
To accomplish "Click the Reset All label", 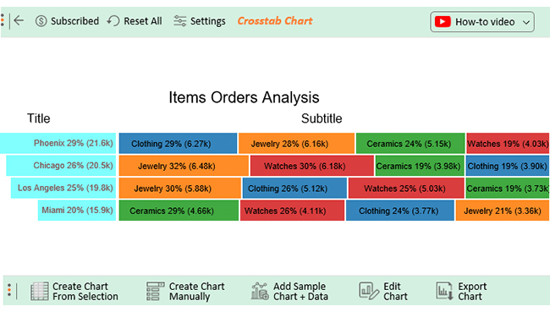I will 143,21.
